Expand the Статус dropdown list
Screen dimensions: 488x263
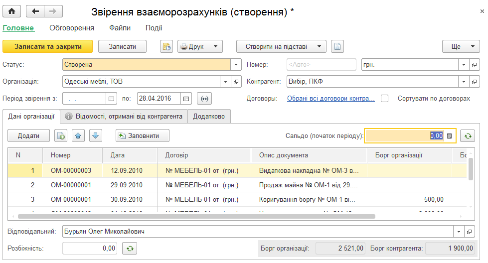pyautogui.click(x=236, y=65)
